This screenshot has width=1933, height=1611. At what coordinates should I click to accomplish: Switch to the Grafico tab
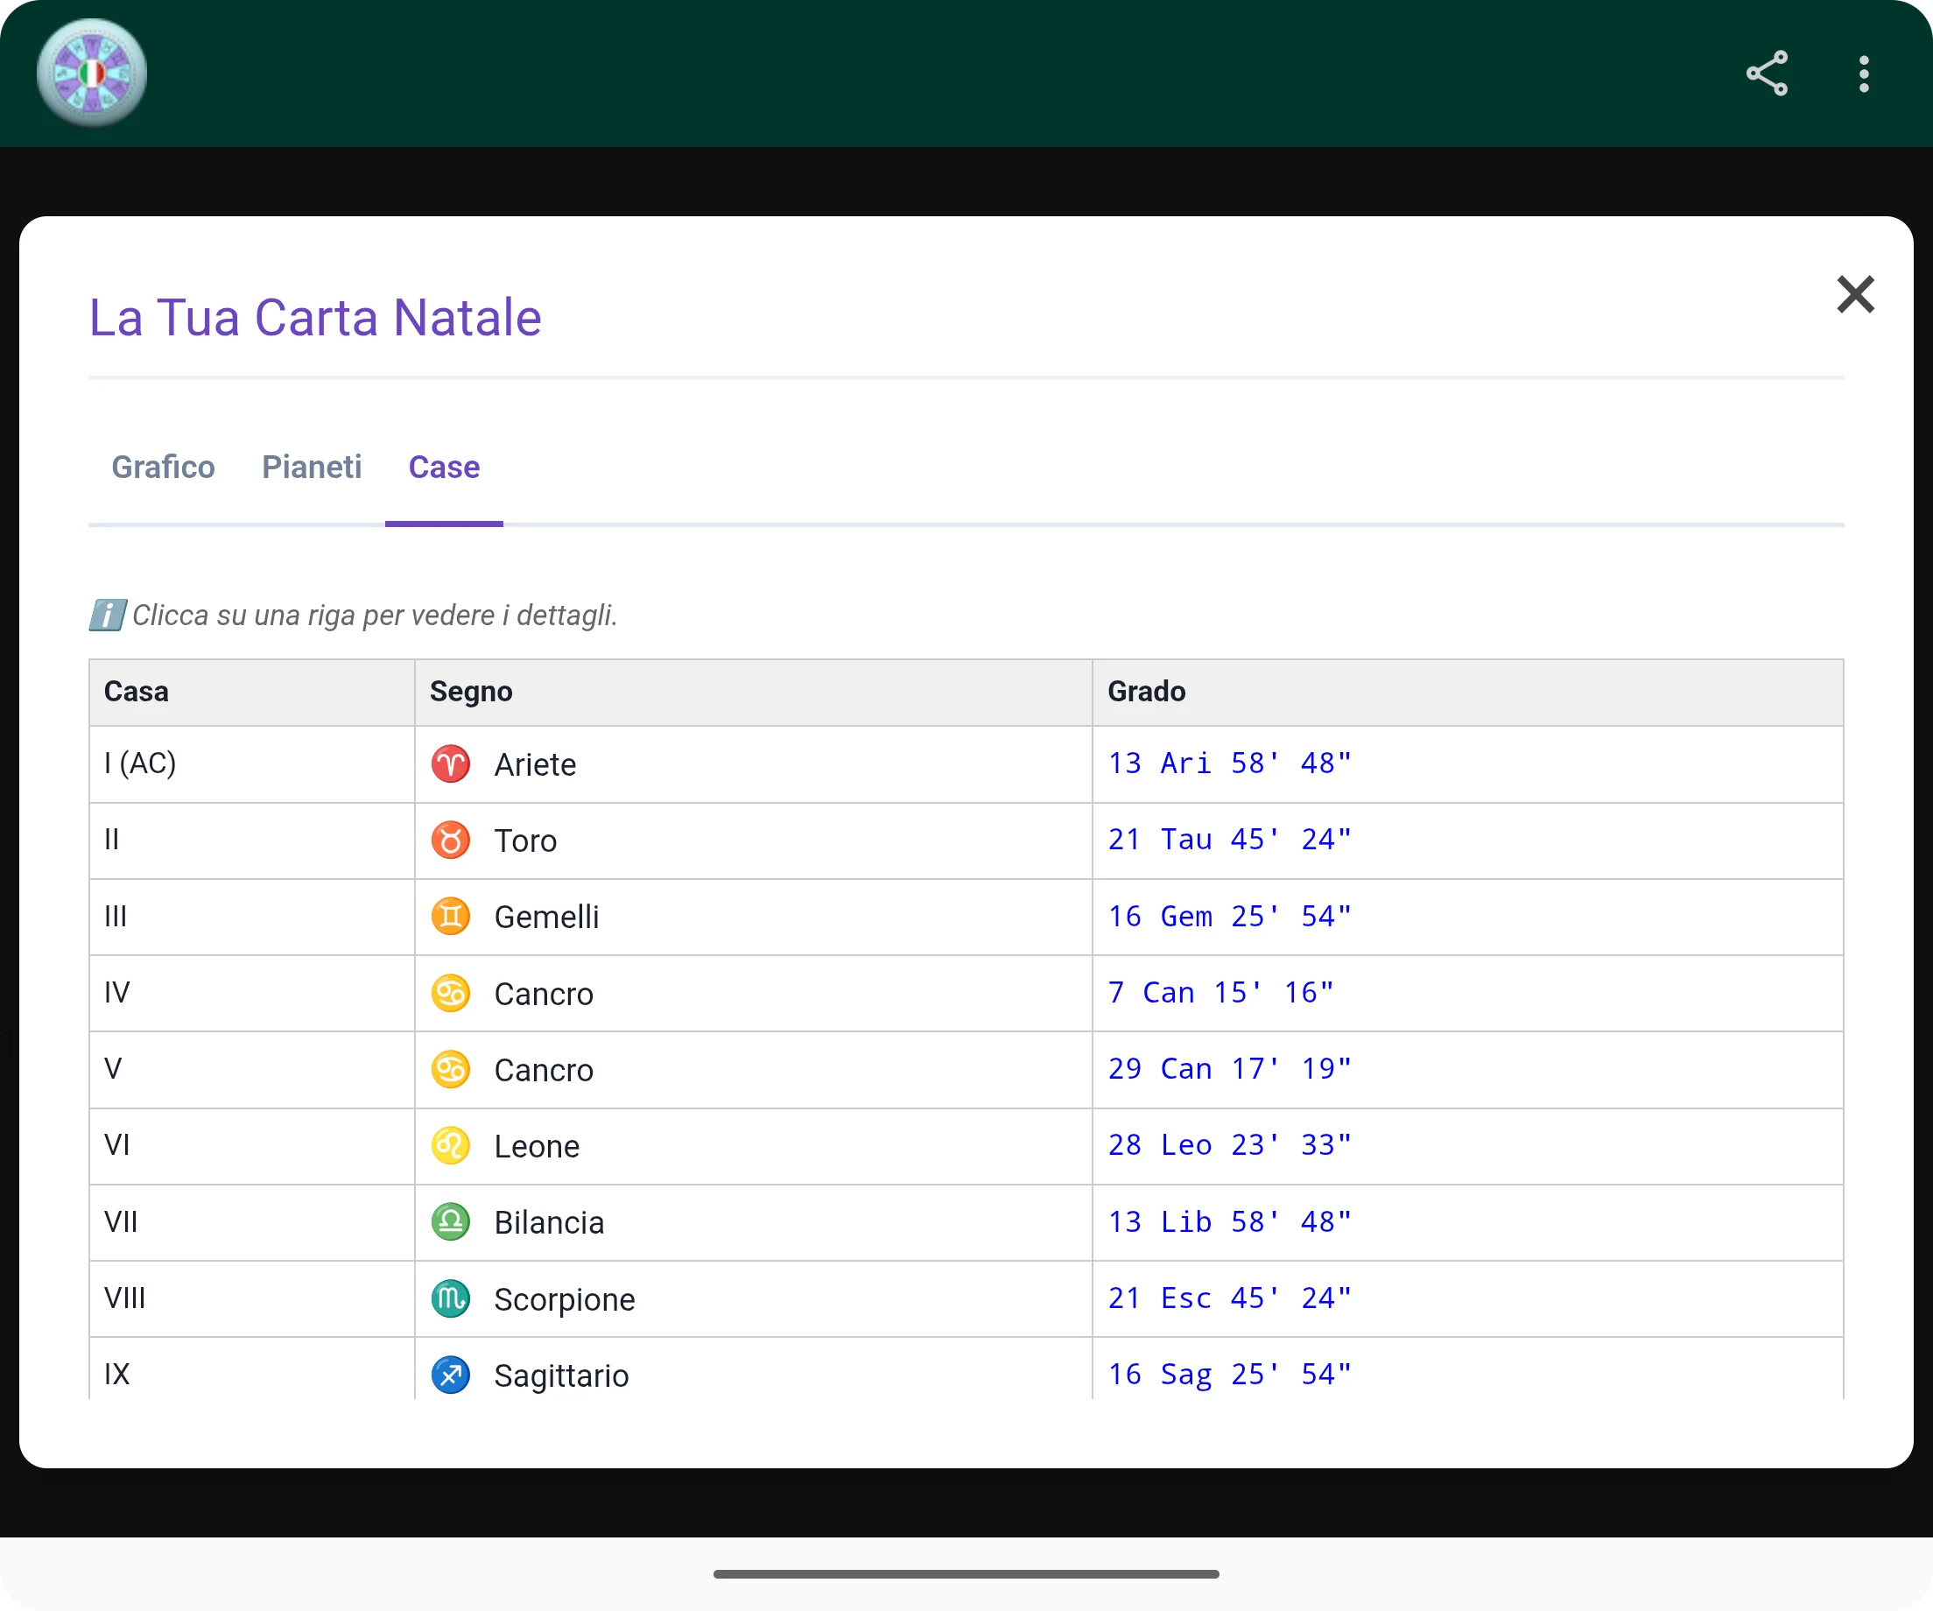pyautogui.click(x=163, y=468)
